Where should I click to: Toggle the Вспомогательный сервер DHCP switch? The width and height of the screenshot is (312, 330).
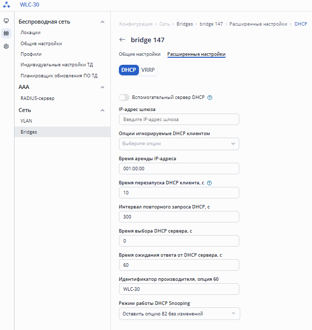coord(124,97)
